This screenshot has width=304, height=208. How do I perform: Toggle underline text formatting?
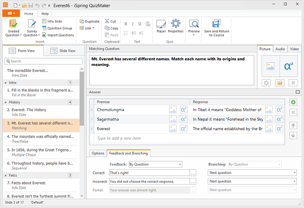[140, 23]
